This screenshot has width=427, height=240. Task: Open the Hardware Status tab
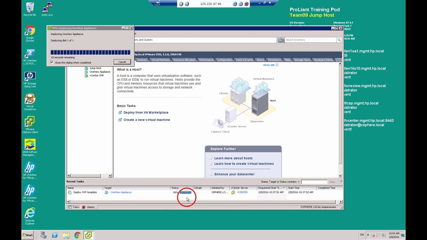(323, 60)
